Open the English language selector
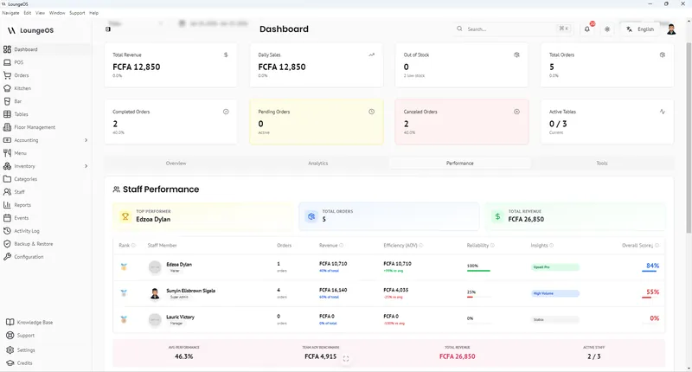 coord(640,29)
